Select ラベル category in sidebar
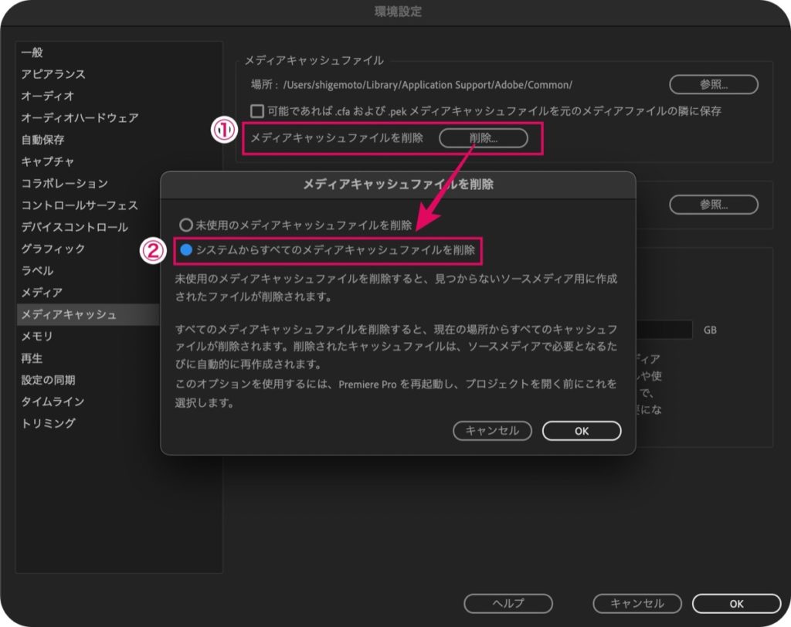The image size is (791, 627). (x=37, y=270)
